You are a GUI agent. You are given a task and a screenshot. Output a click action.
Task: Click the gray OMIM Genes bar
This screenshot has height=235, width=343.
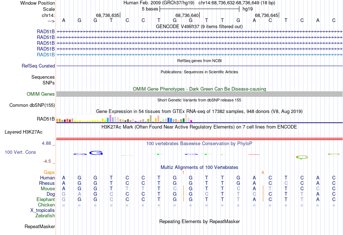tap(199, 94)
